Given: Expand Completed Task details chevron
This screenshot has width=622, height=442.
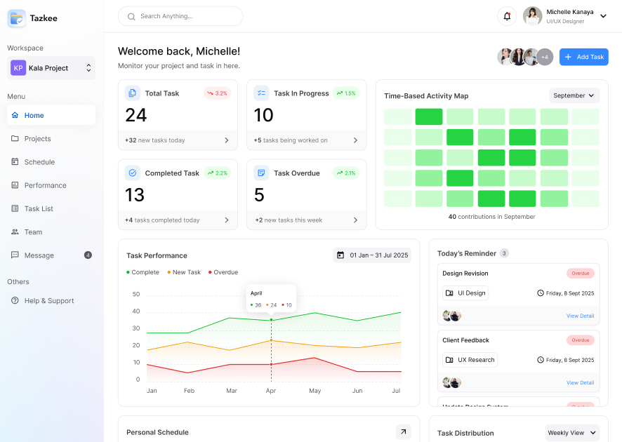Looking at the screenshot, I should [x=227, y=220].
